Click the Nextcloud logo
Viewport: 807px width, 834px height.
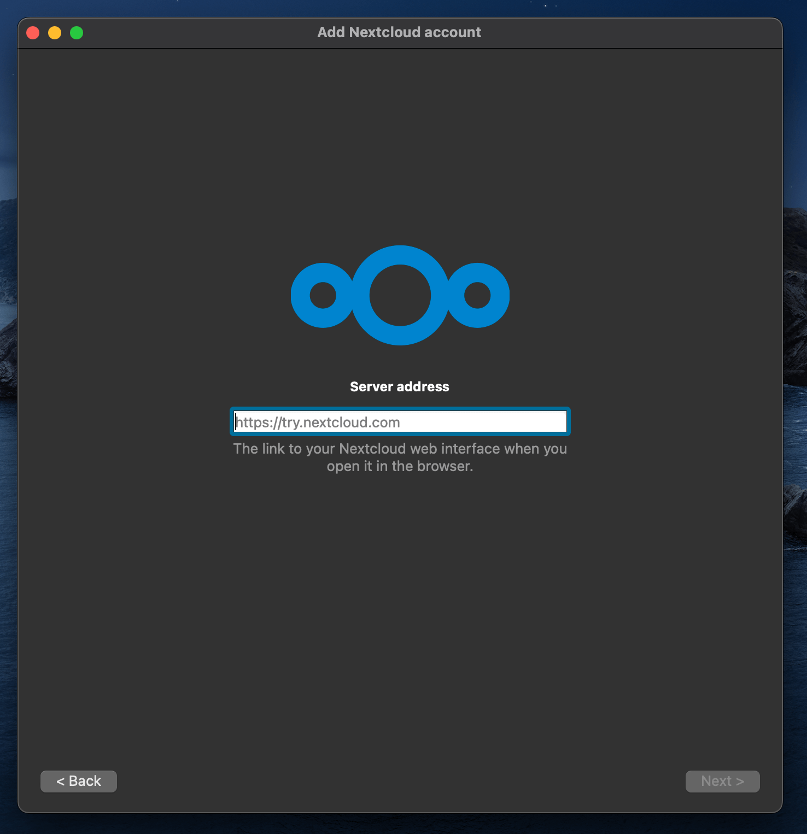click(x=400, y=295)
